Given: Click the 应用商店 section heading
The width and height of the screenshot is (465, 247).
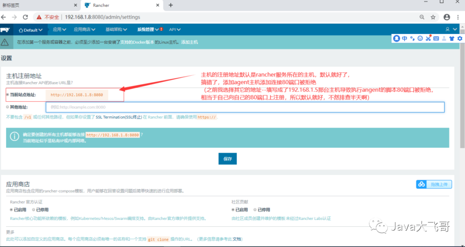Looking at the screenshot, I should coord(18,184).
